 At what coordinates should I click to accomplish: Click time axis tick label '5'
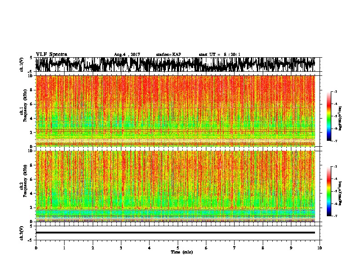tap(178, 248)
